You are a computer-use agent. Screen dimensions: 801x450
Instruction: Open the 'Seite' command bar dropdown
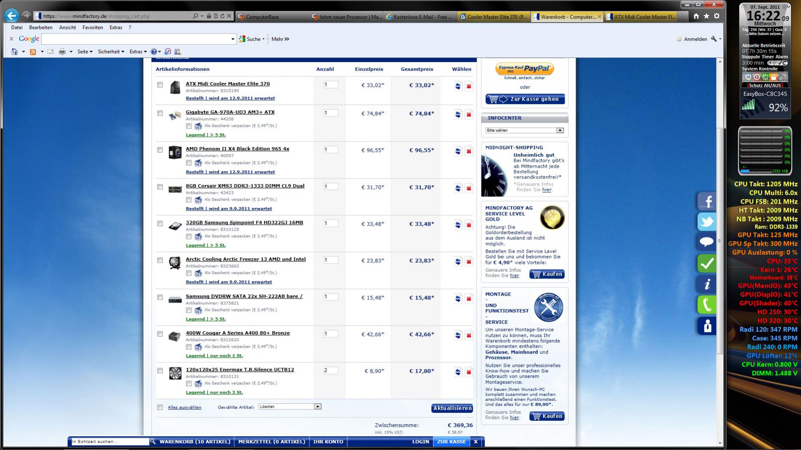pyautogui.click(x=85, y=52)
